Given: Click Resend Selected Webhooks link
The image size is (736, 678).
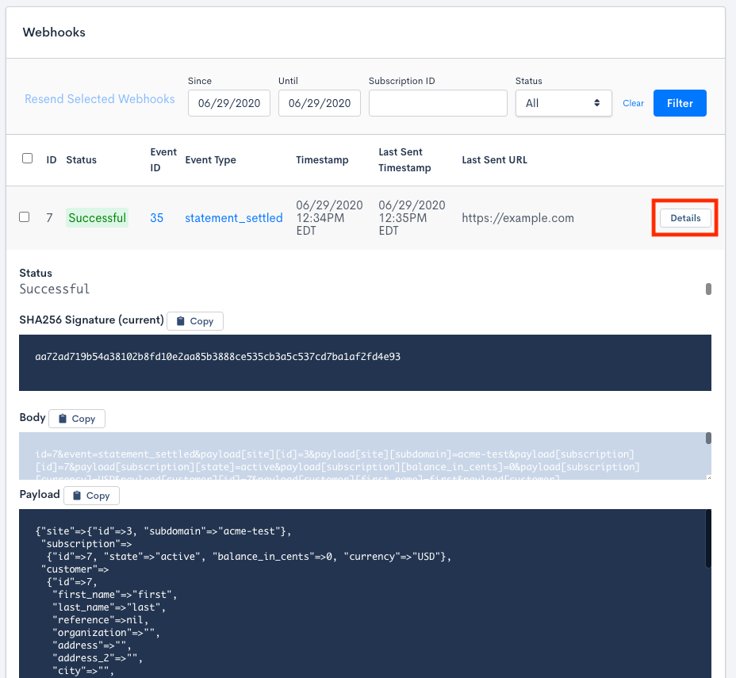Looking at the screenshot, I should click(100, 99).
